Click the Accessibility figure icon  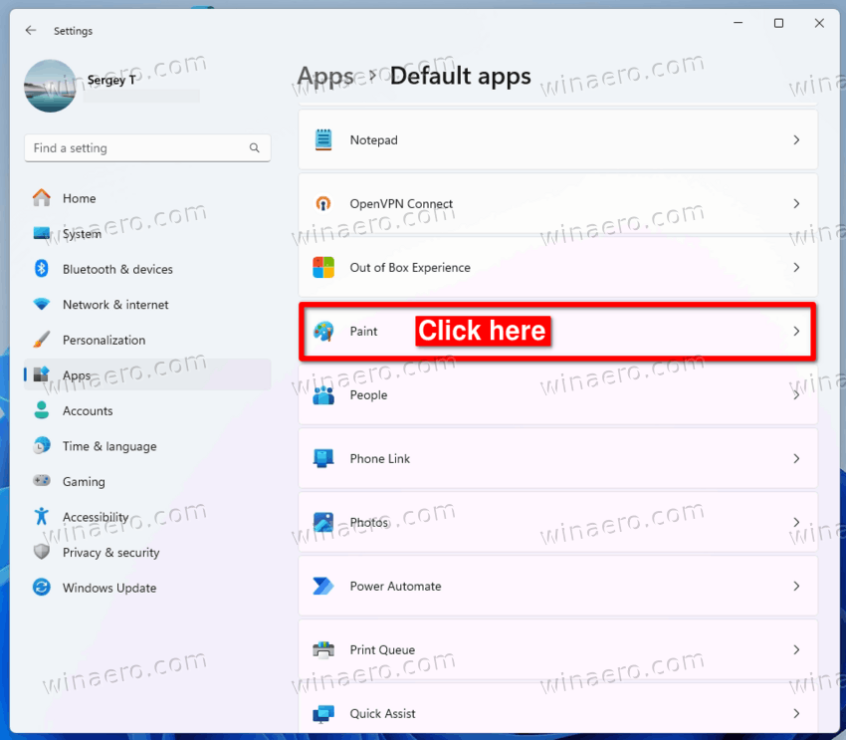(42, 516)
